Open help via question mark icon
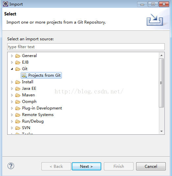The height and width of the screenshot is (176, 172). point(11,166)
